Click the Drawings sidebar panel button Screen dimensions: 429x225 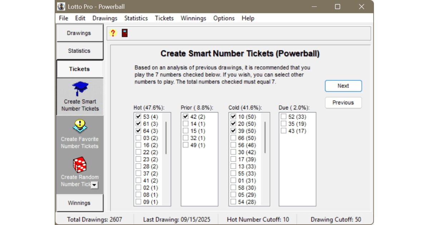pyautogui.click(x=79, y=32)
